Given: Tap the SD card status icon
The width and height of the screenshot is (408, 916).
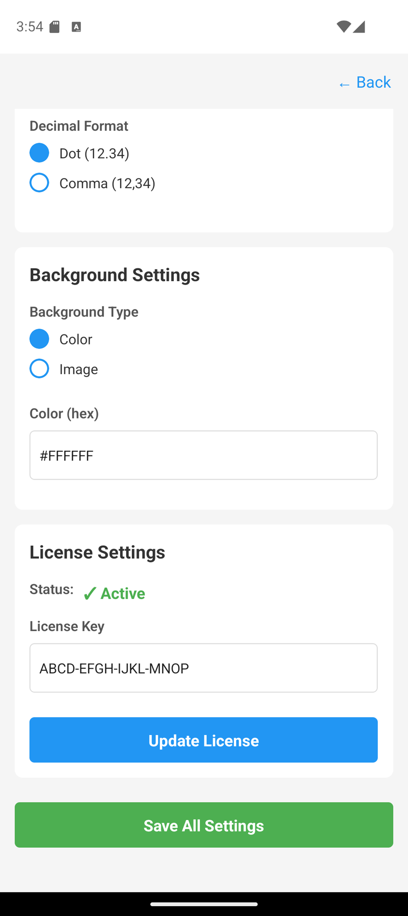Looking at the screenshot, I should [x=54, y=27].
